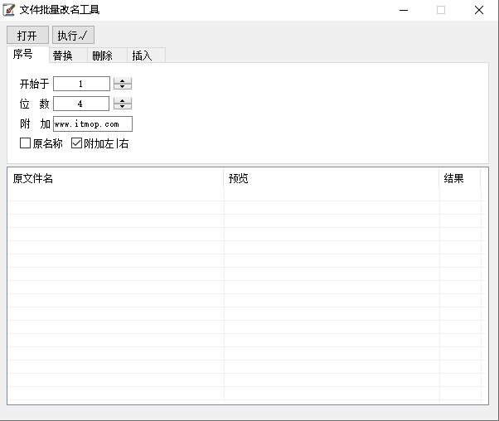Image resolution: width=499 pixels, height=421 pixels.
Task: Focus the 开始于 number field
Action: tap(81, 84)
